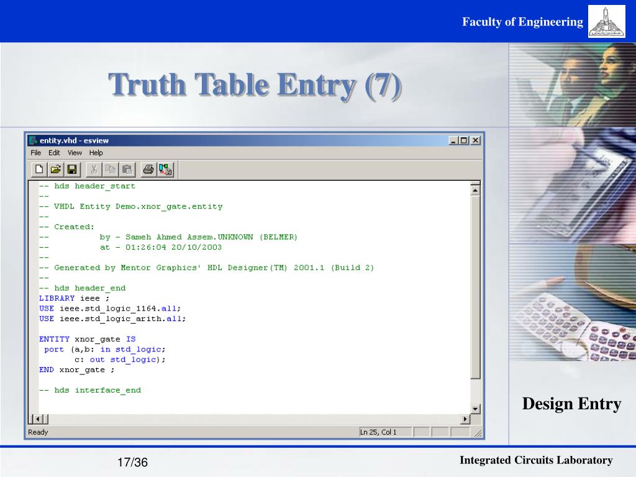Viewport: 636px width, 477px height.
Task: Click 'Faculty of Engineering' header text
Action: point(522,22)
